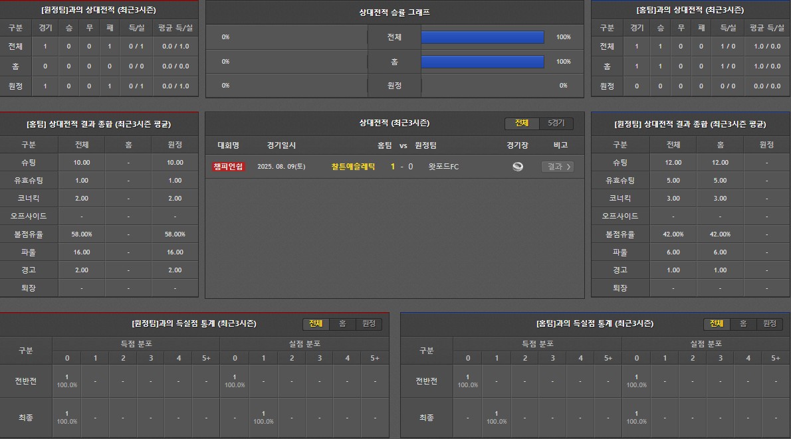Screen dimensions: 791x439
Task: Select 전체 in the home-team goal stats
Action: click(x=717, y=323)
